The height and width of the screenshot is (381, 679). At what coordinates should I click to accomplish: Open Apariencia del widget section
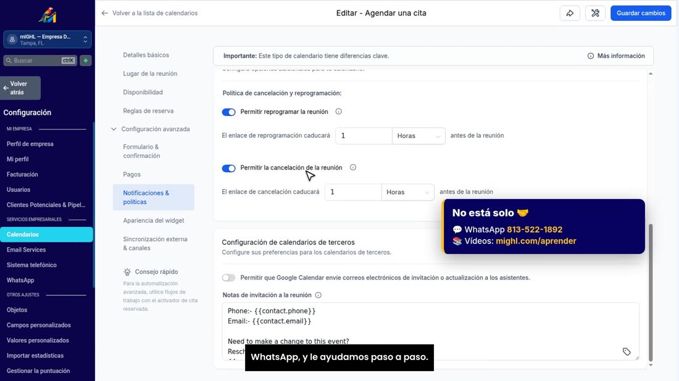click(153, 221)
